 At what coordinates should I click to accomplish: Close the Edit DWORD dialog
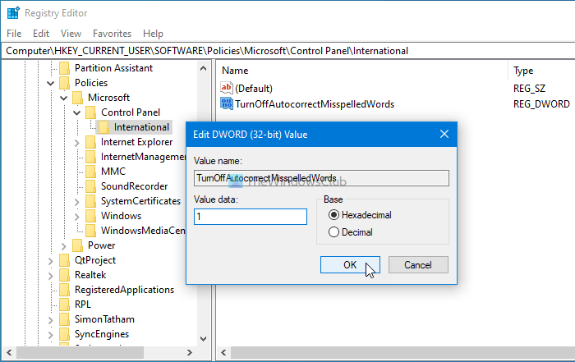pos(444,134)
